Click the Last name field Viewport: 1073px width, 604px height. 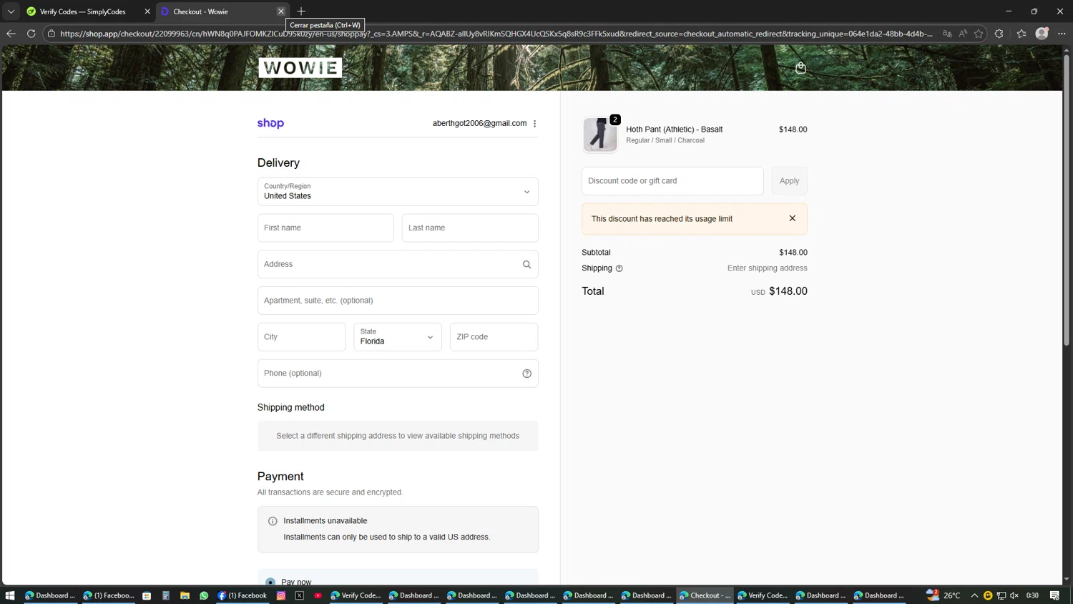470,228
